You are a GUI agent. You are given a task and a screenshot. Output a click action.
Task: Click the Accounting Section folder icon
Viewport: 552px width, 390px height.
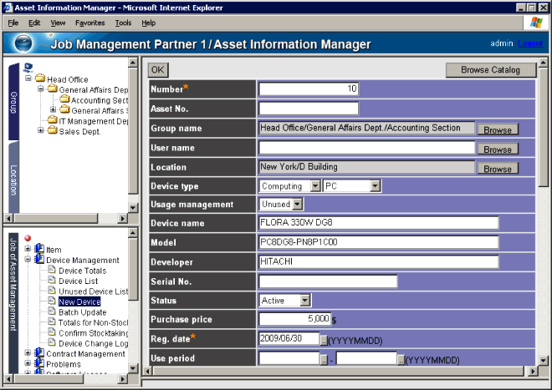click(x=64, y=100)
